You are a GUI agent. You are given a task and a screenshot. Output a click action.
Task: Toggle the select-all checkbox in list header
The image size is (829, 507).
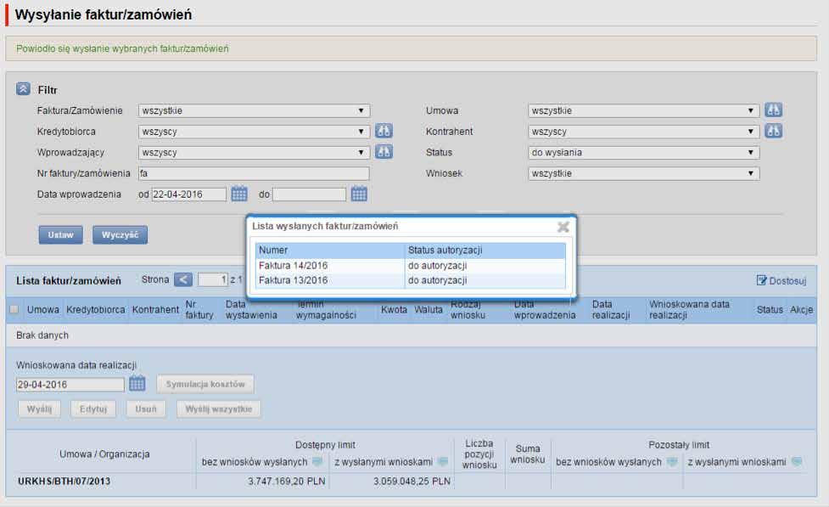(14, 309)
